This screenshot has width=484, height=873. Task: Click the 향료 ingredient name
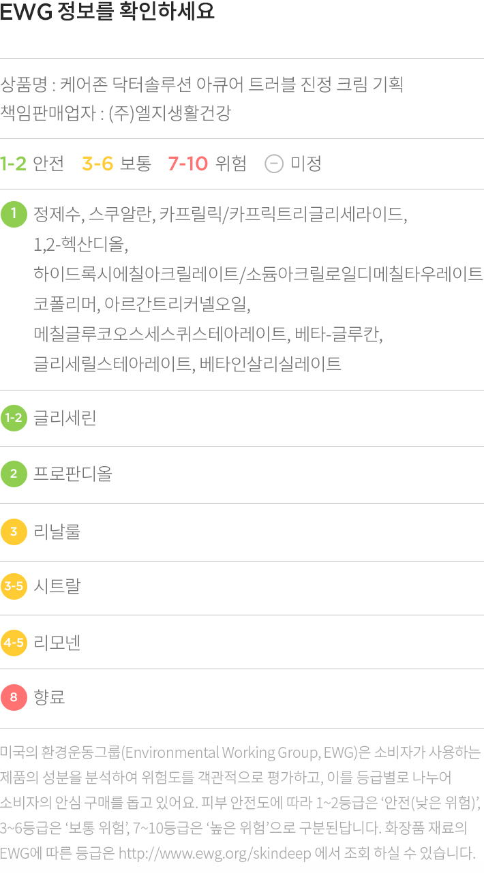coord(49,698)
